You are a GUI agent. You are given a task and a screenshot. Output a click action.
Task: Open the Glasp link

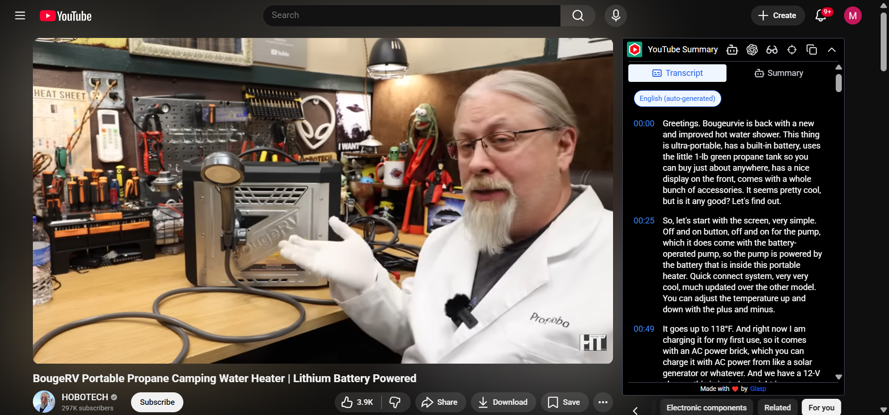pyautogui.click(x=758, y=389)
